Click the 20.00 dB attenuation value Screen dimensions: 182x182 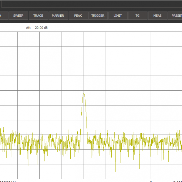click(x=41, y=28)
